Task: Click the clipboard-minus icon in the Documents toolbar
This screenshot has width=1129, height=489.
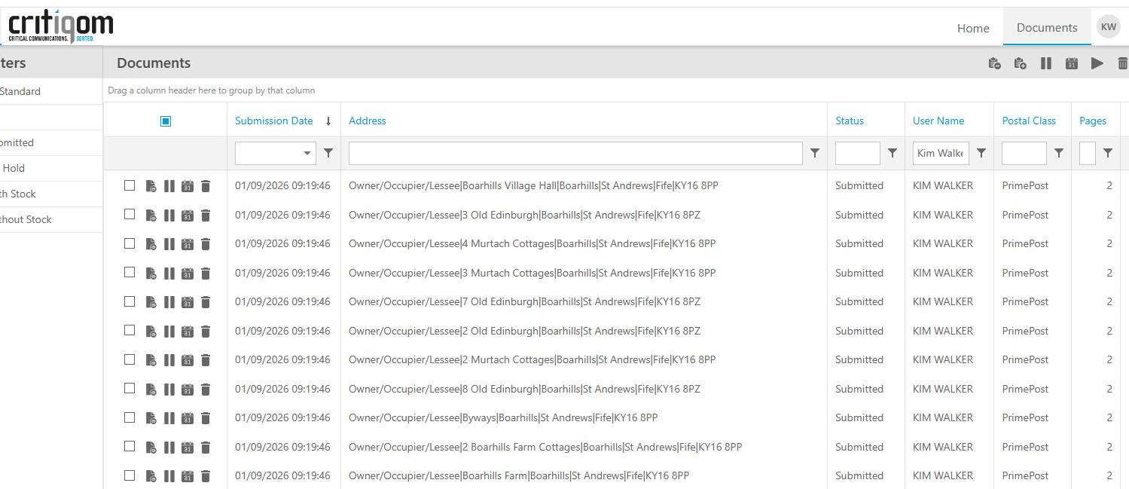Action: pos(995,63)
